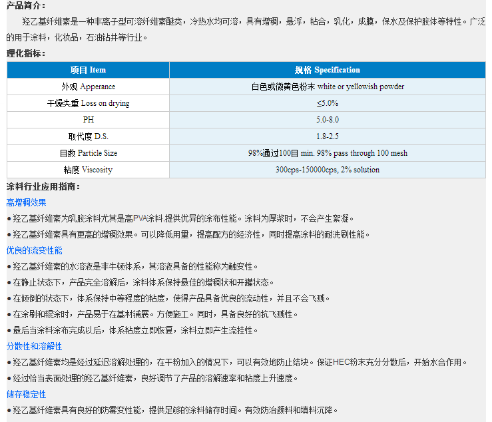This screenshot has width=492, height=422.
Task: Click the 目数 Particle Size label
Action: point(88,153)
